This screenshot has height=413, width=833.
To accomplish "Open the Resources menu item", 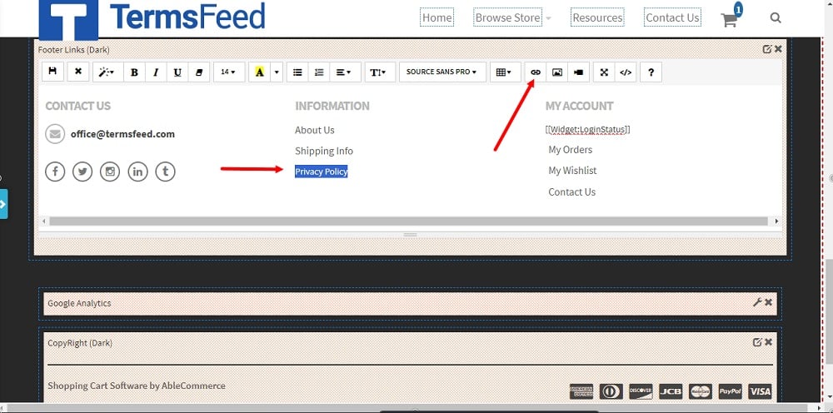I will pos(597,17).
